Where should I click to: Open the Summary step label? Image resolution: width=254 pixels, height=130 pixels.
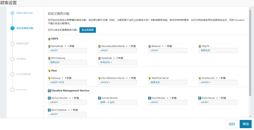point(21,90)
